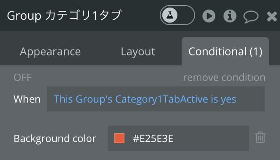The width and height of the screenshot is (280, 160).
Task: Open the element info icon
Action: point(230,16)
